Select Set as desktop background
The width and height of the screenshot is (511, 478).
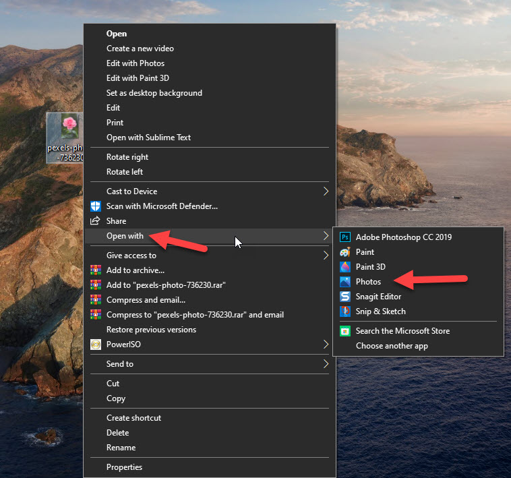154,93
